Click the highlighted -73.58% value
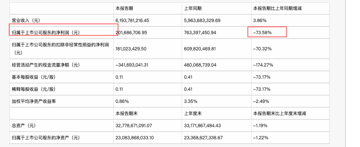 262,33
